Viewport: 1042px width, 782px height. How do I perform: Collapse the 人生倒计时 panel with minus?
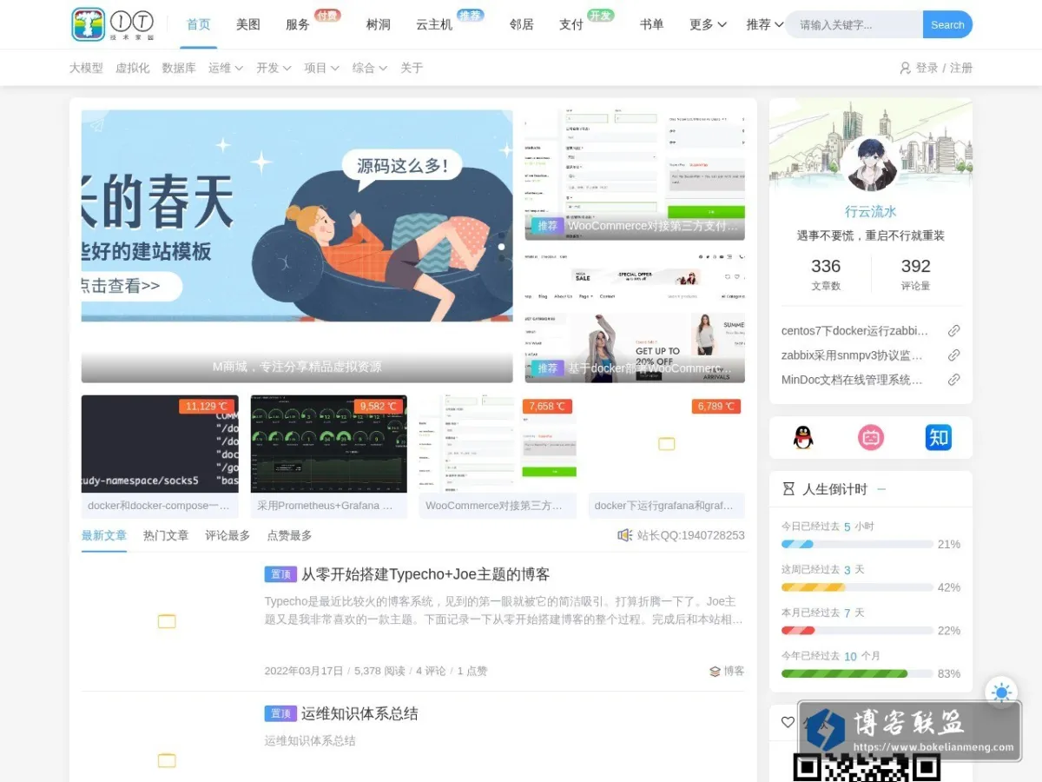coord(881,489)
